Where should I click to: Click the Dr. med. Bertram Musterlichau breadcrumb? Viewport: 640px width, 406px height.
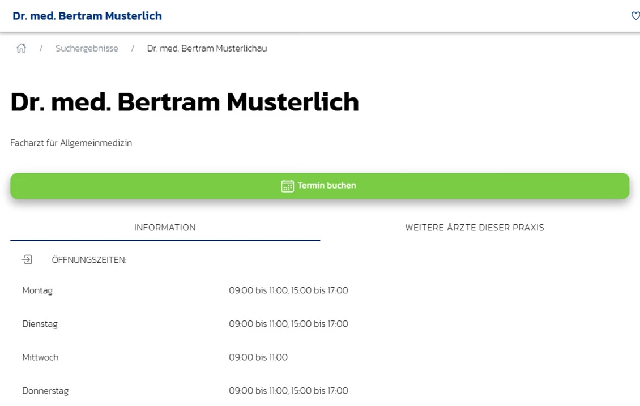click(207, 48)
